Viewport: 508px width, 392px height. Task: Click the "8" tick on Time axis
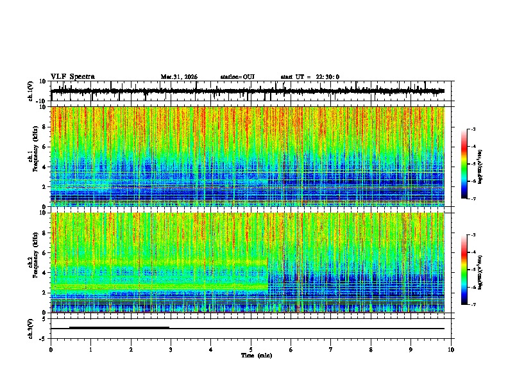[x=371, y=350]
